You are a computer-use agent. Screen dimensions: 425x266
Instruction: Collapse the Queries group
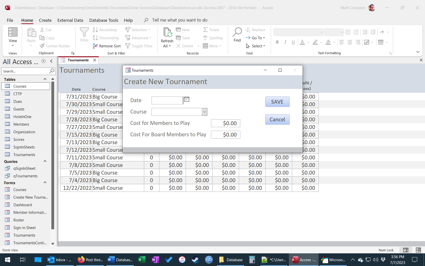(45, 161)
